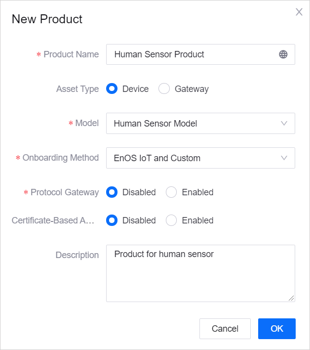The height and width of the screenshot is (350, 310).
Task: Set Protocol Gateway to Disabled
Action: pos(112,192)
